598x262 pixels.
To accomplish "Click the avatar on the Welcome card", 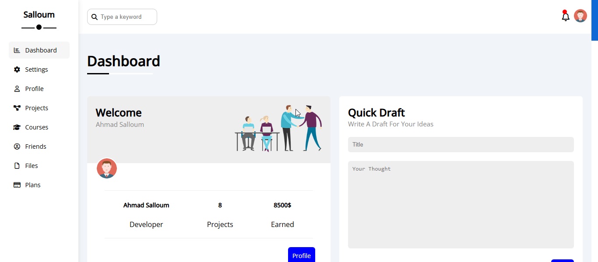I will tap(107, 168).
